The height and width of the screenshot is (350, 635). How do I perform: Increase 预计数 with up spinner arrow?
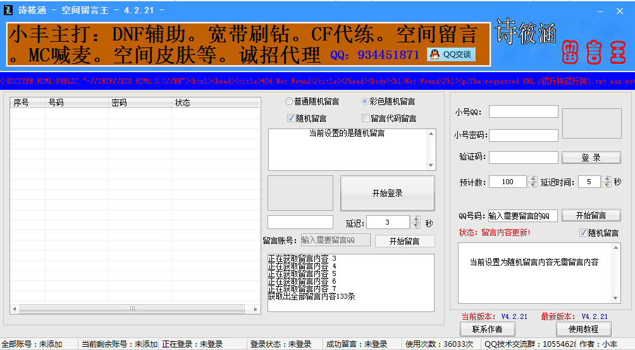click(533, 179)
